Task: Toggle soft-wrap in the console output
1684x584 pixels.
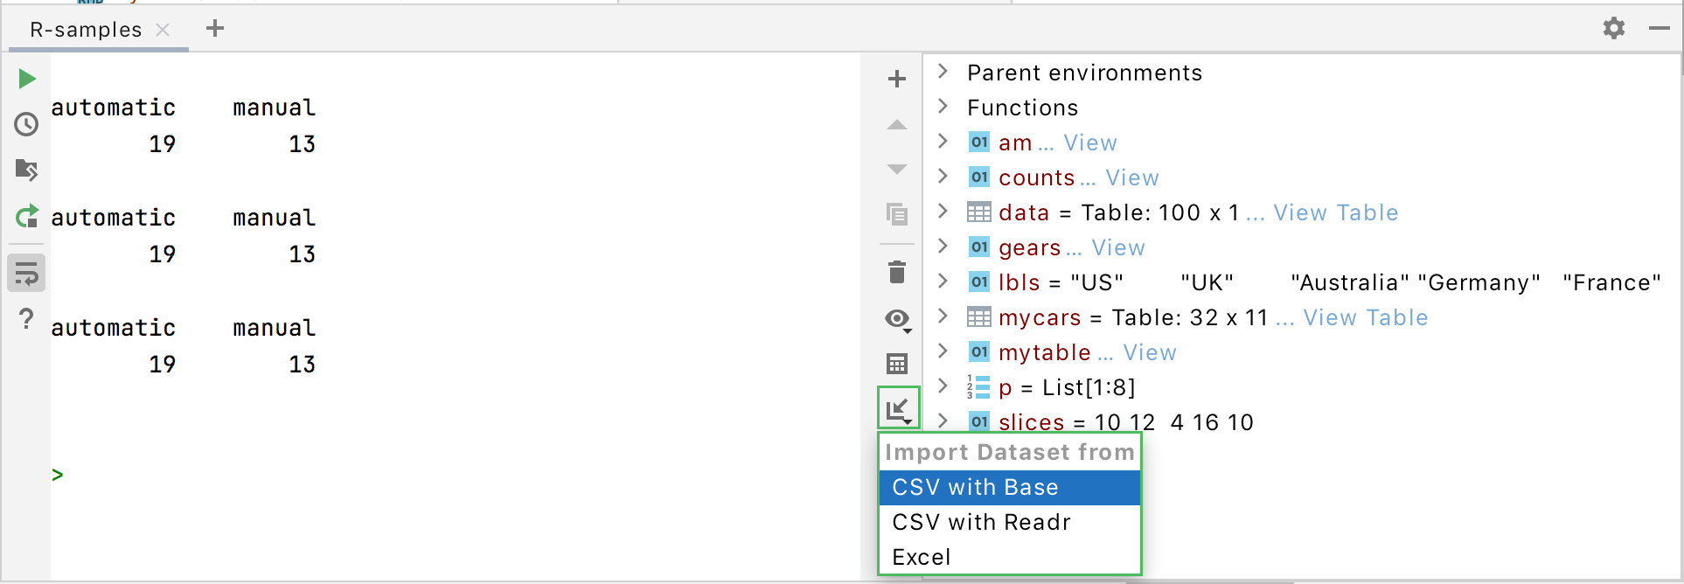Action: [x=26, y=273]
